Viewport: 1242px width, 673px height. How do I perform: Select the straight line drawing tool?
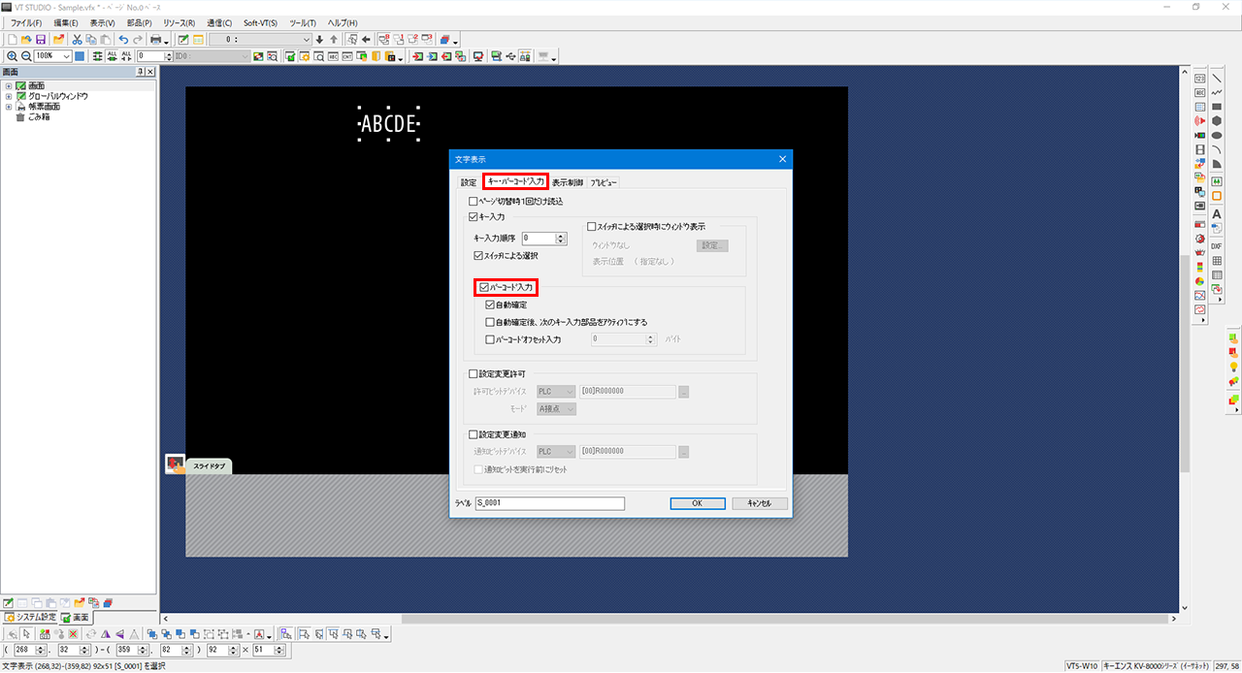coord(1217,78)
